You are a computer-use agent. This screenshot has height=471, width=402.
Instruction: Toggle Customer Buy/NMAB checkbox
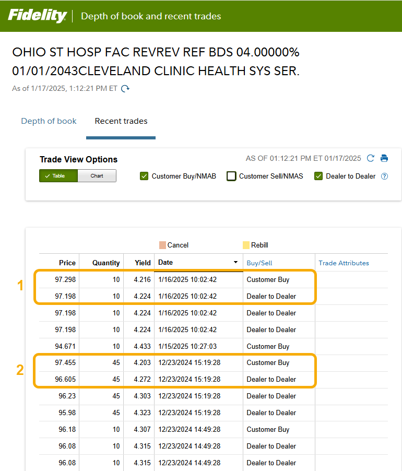145,176
